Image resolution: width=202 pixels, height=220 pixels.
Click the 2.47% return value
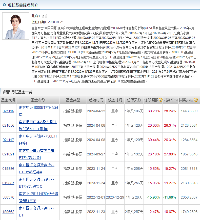coord(155,212)
